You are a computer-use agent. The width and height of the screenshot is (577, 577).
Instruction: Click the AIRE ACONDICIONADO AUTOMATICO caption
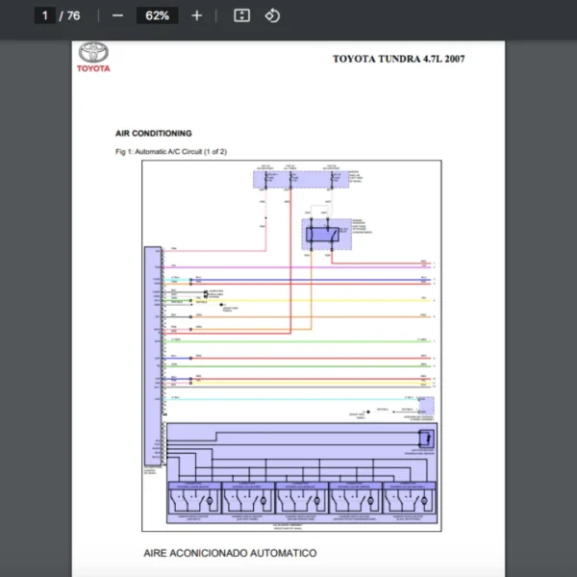click(230, 553)
